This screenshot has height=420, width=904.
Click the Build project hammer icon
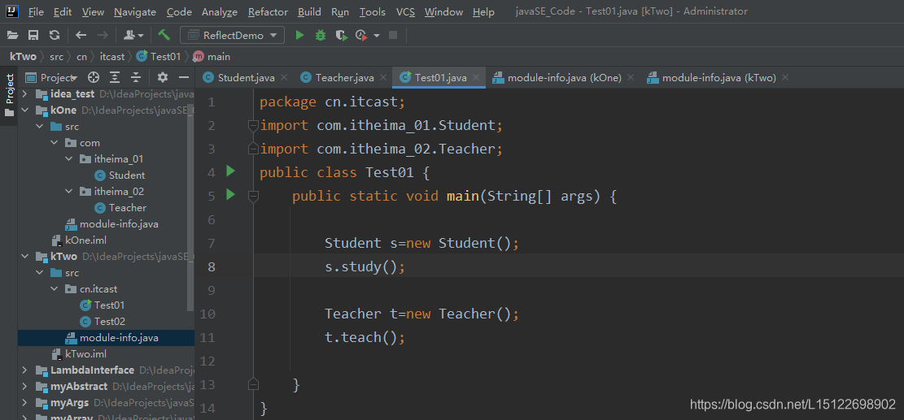[164, 35]
